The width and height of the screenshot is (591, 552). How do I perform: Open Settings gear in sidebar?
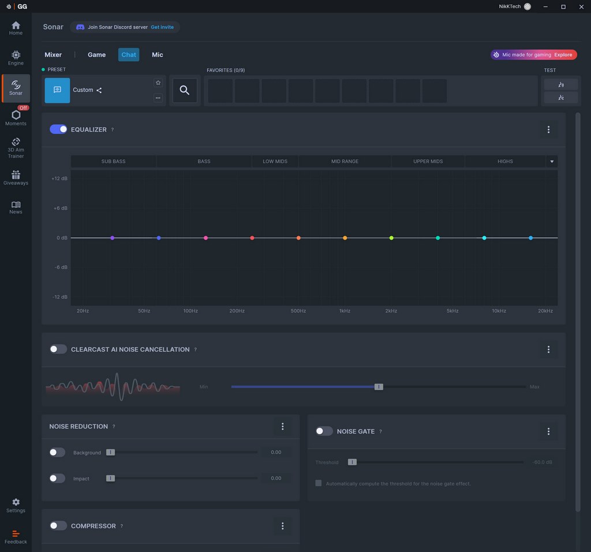pyautogui.click(x=16, y=505)
